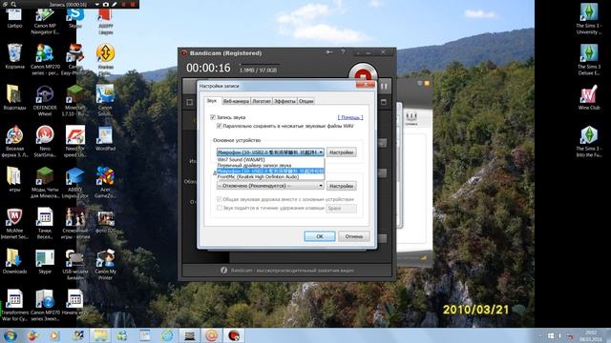Open the file explorer folder taskbar icon
611x343 pixels.
(x=100, y=335)
